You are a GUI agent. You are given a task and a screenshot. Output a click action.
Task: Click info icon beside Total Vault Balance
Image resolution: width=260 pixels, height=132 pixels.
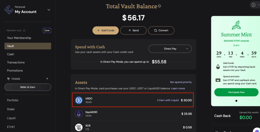[x=159, y=6]
